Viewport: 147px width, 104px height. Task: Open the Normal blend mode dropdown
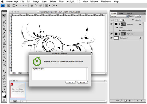click(x=119, y=16)
